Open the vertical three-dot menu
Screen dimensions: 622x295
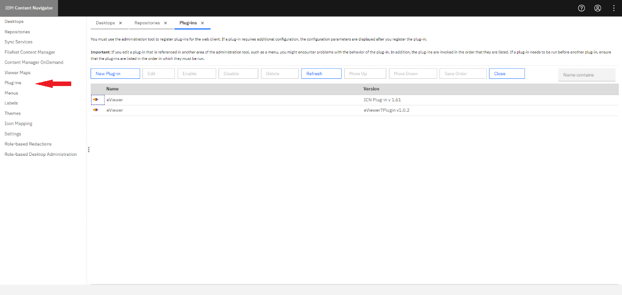tap(614, 8)
